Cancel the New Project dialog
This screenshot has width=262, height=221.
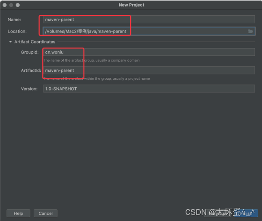coord(46,214)
